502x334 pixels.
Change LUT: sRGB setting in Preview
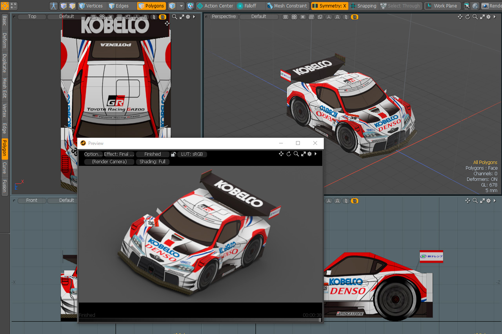(192, 154)
